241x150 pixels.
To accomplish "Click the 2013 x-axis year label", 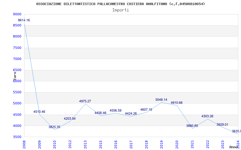I will pyautogui.click(x=85, y=145).
